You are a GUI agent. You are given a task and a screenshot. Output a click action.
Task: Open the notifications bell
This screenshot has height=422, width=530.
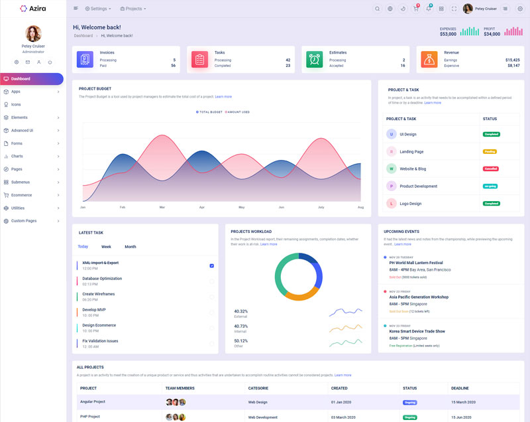tap(429, 9)
